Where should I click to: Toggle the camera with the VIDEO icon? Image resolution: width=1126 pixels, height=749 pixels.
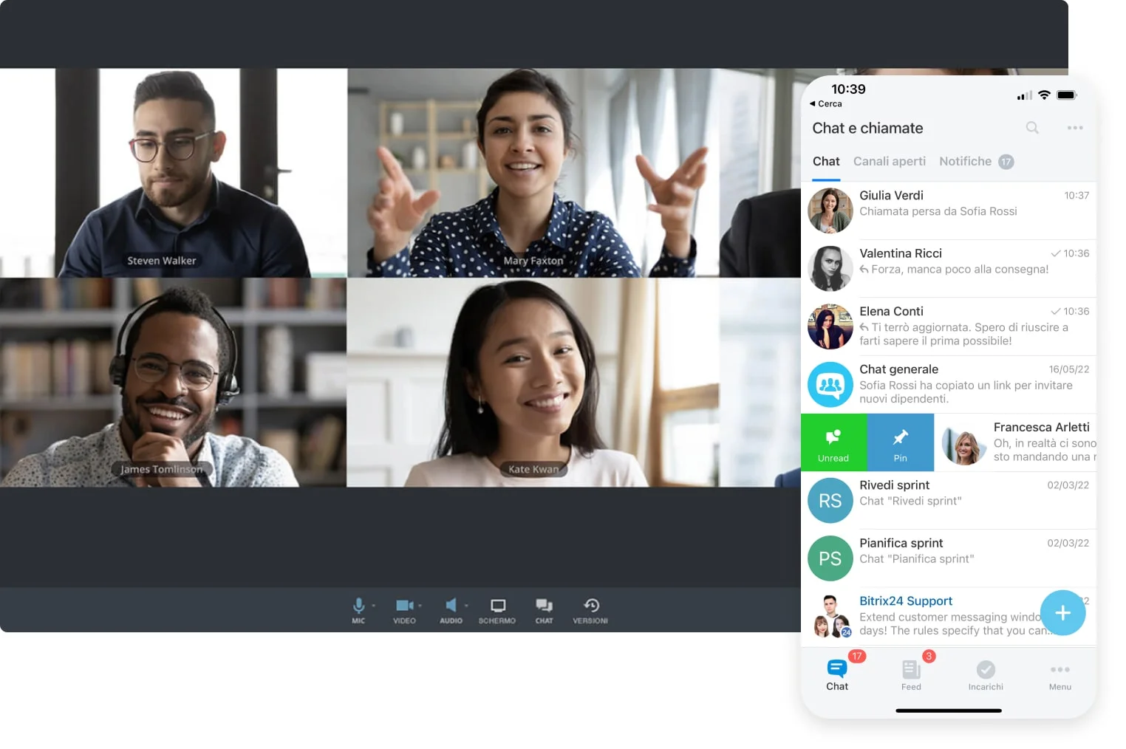(403, 606)
